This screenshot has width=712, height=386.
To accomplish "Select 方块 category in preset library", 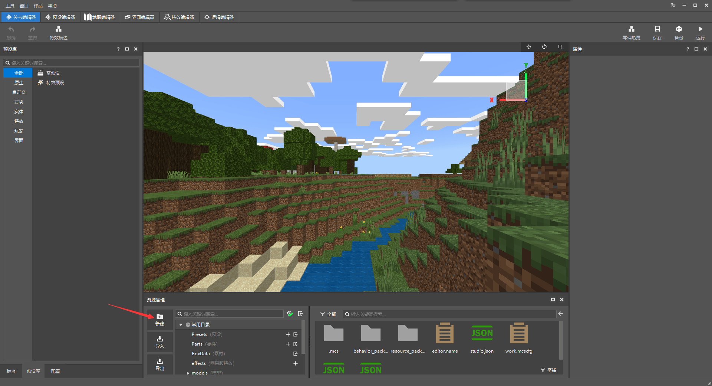I will [19, 102].
